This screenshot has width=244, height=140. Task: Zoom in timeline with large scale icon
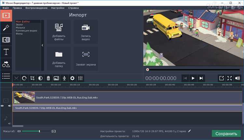point(54,131)
